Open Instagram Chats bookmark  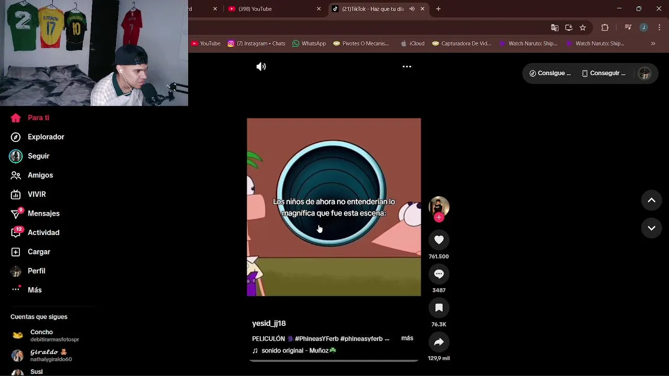point(256,43)
